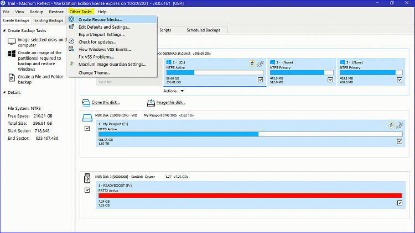Click the C: partition usage bar
Screen dimensions: 415x233
[x=215, y=73]
